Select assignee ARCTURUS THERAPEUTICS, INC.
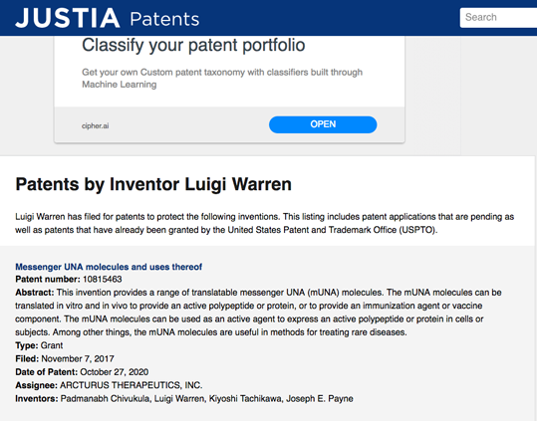Viewport: 537px width, 421px height. [x=132, y=385]
